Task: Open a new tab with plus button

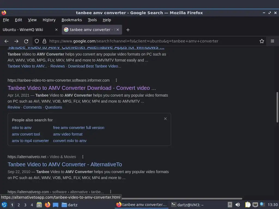Action: click(128, 30)
